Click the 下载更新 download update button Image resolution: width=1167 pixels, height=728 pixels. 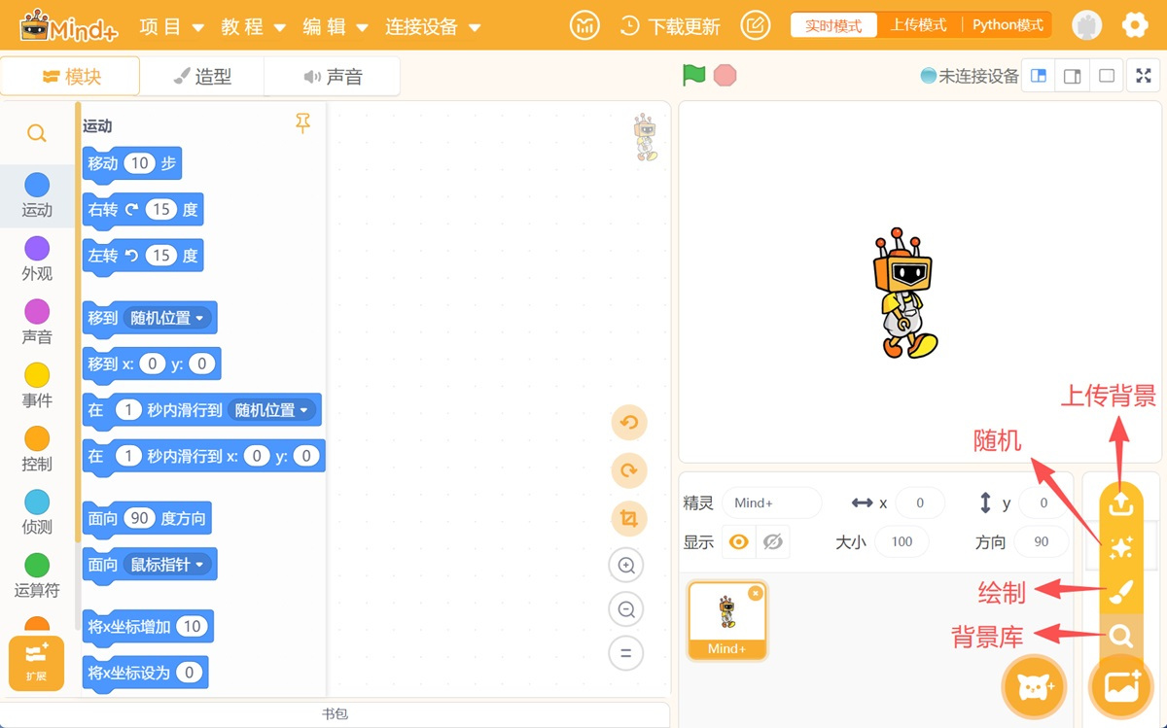671,26
